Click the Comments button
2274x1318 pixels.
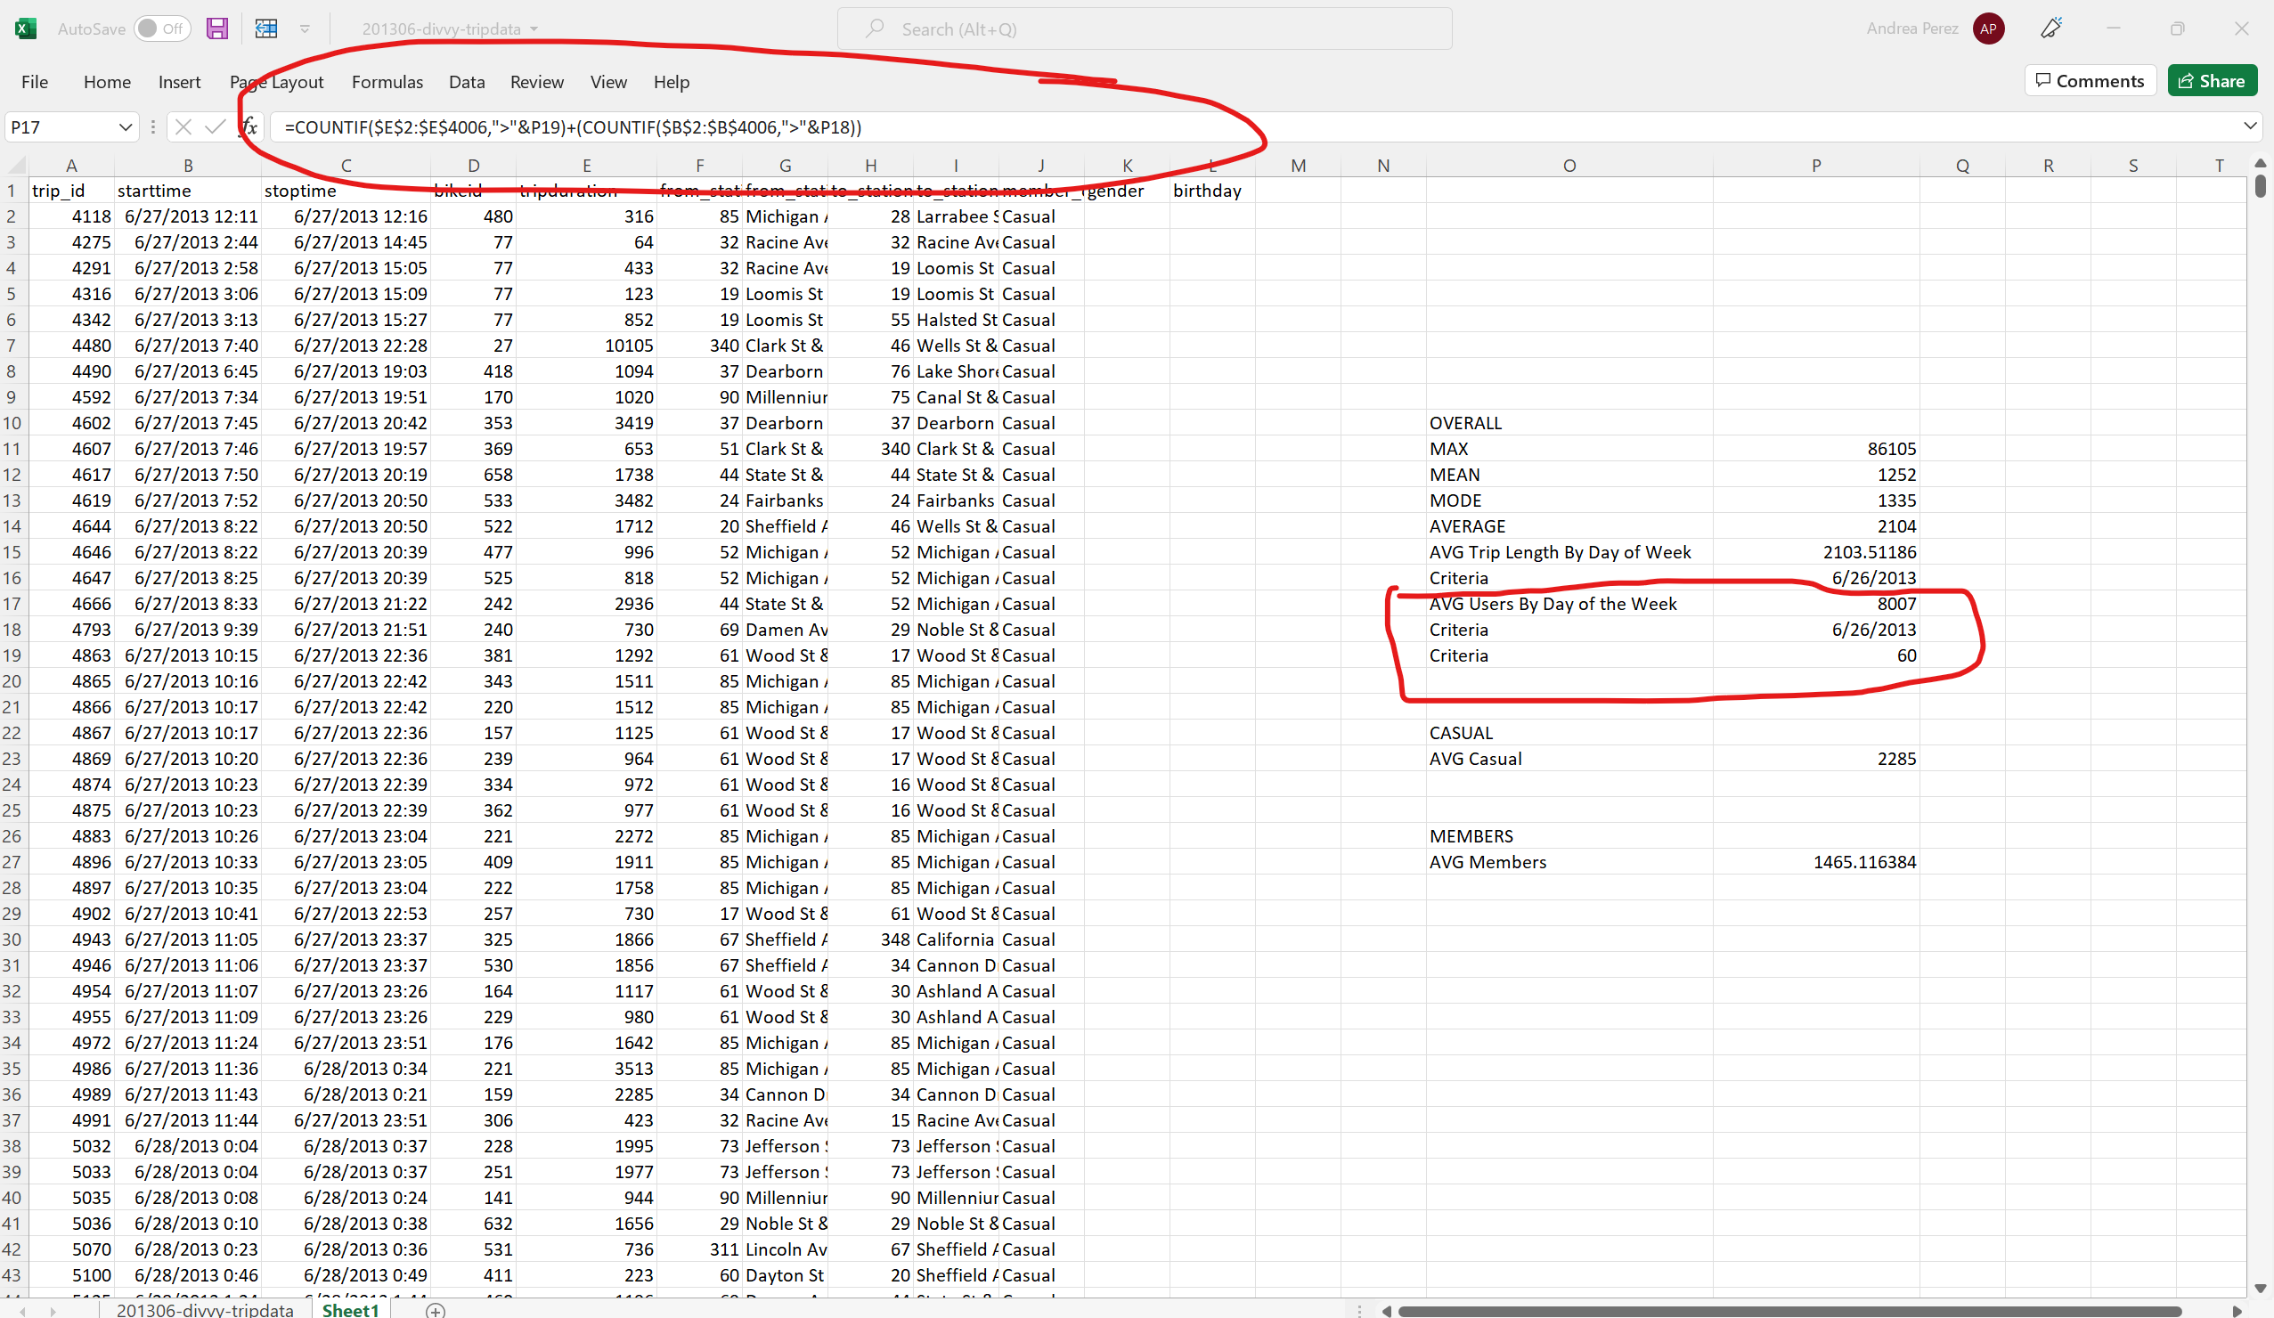(2089, 80)
